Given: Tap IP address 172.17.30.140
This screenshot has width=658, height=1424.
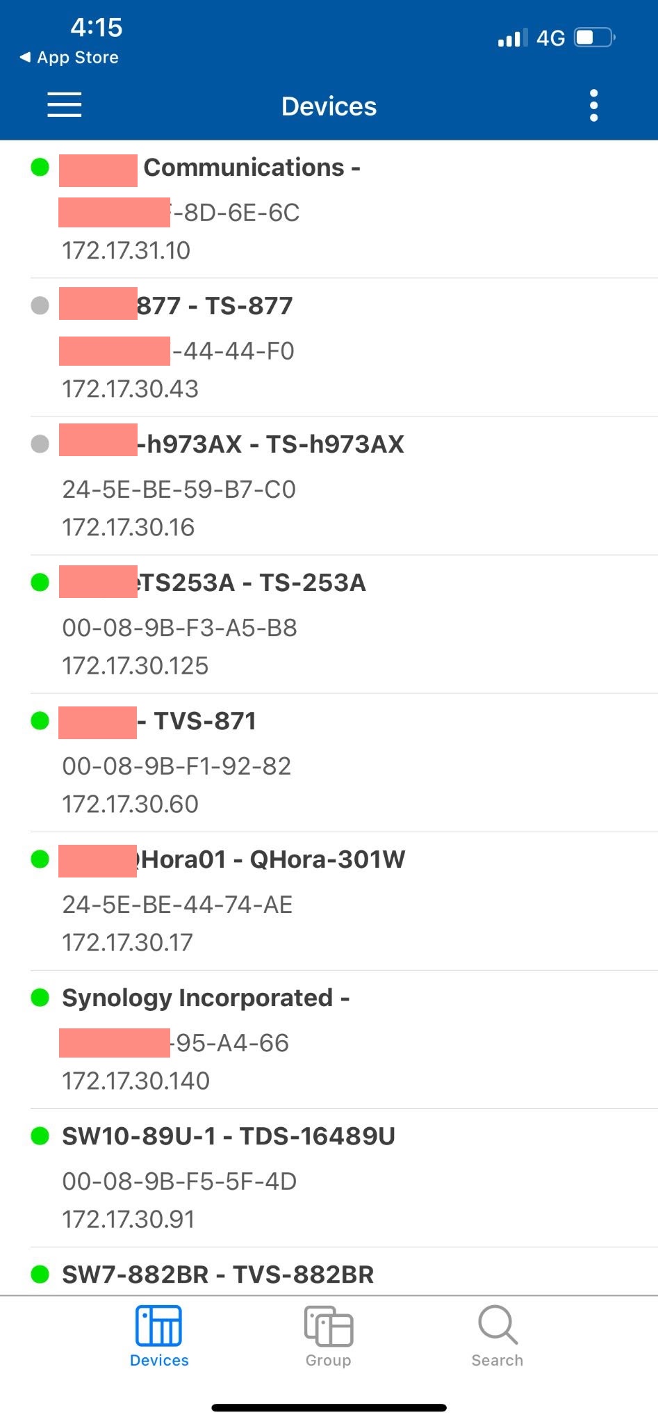Looking at the screenshot, I should point(136,1081).
